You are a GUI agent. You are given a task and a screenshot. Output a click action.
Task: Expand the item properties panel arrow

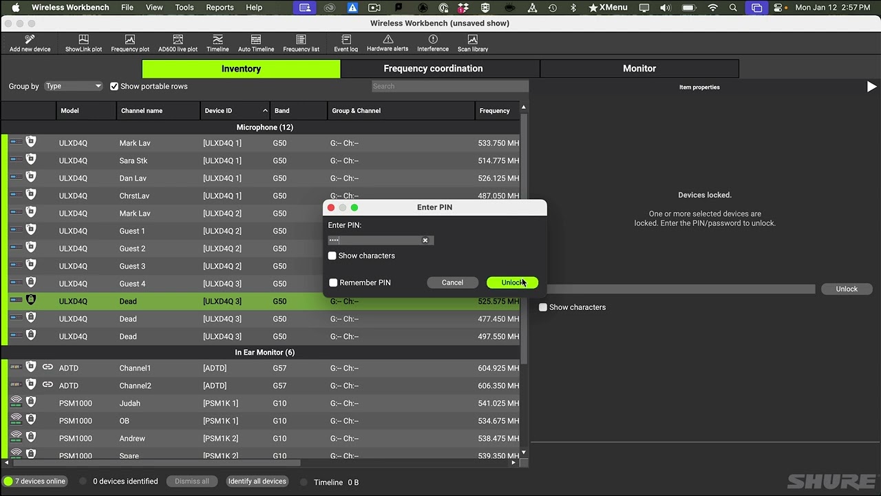(x=871, y=87)
